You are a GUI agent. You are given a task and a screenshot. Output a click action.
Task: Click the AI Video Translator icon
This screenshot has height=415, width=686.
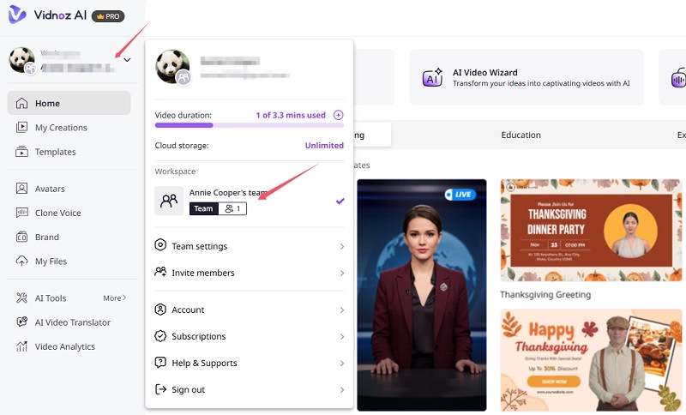(21, 322)
